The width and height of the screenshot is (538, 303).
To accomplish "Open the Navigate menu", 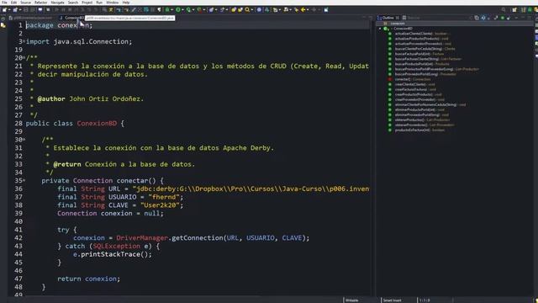I will pos(58,3).
